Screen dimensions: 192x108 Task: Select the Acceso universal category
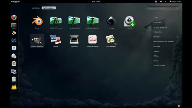click(x=160, y=27)
